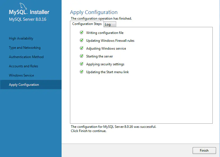This screenshot has height=157, width=220.
Task: Select Windows Service sidebar step
Action: (21, 75)
